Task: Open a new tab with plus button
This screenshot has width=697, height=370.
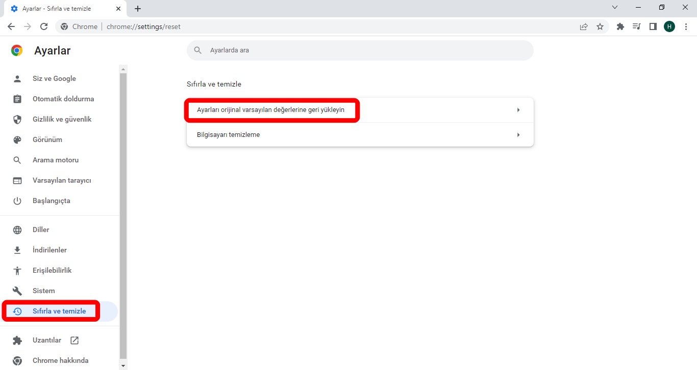Action: (x=138, y=9)
